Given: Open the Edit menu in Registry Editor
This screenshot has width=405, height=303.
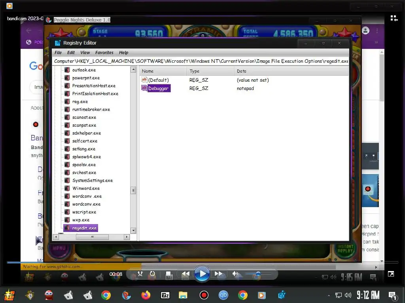Looking at the screenshot, I should 71,52.
